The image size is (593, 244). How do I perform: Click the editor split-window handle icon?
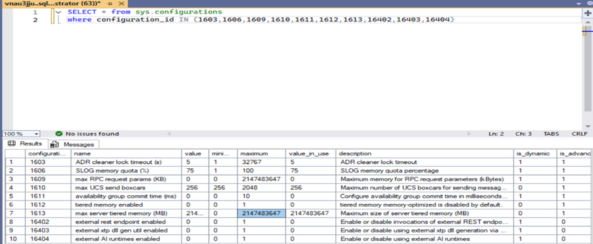(588, 13)
